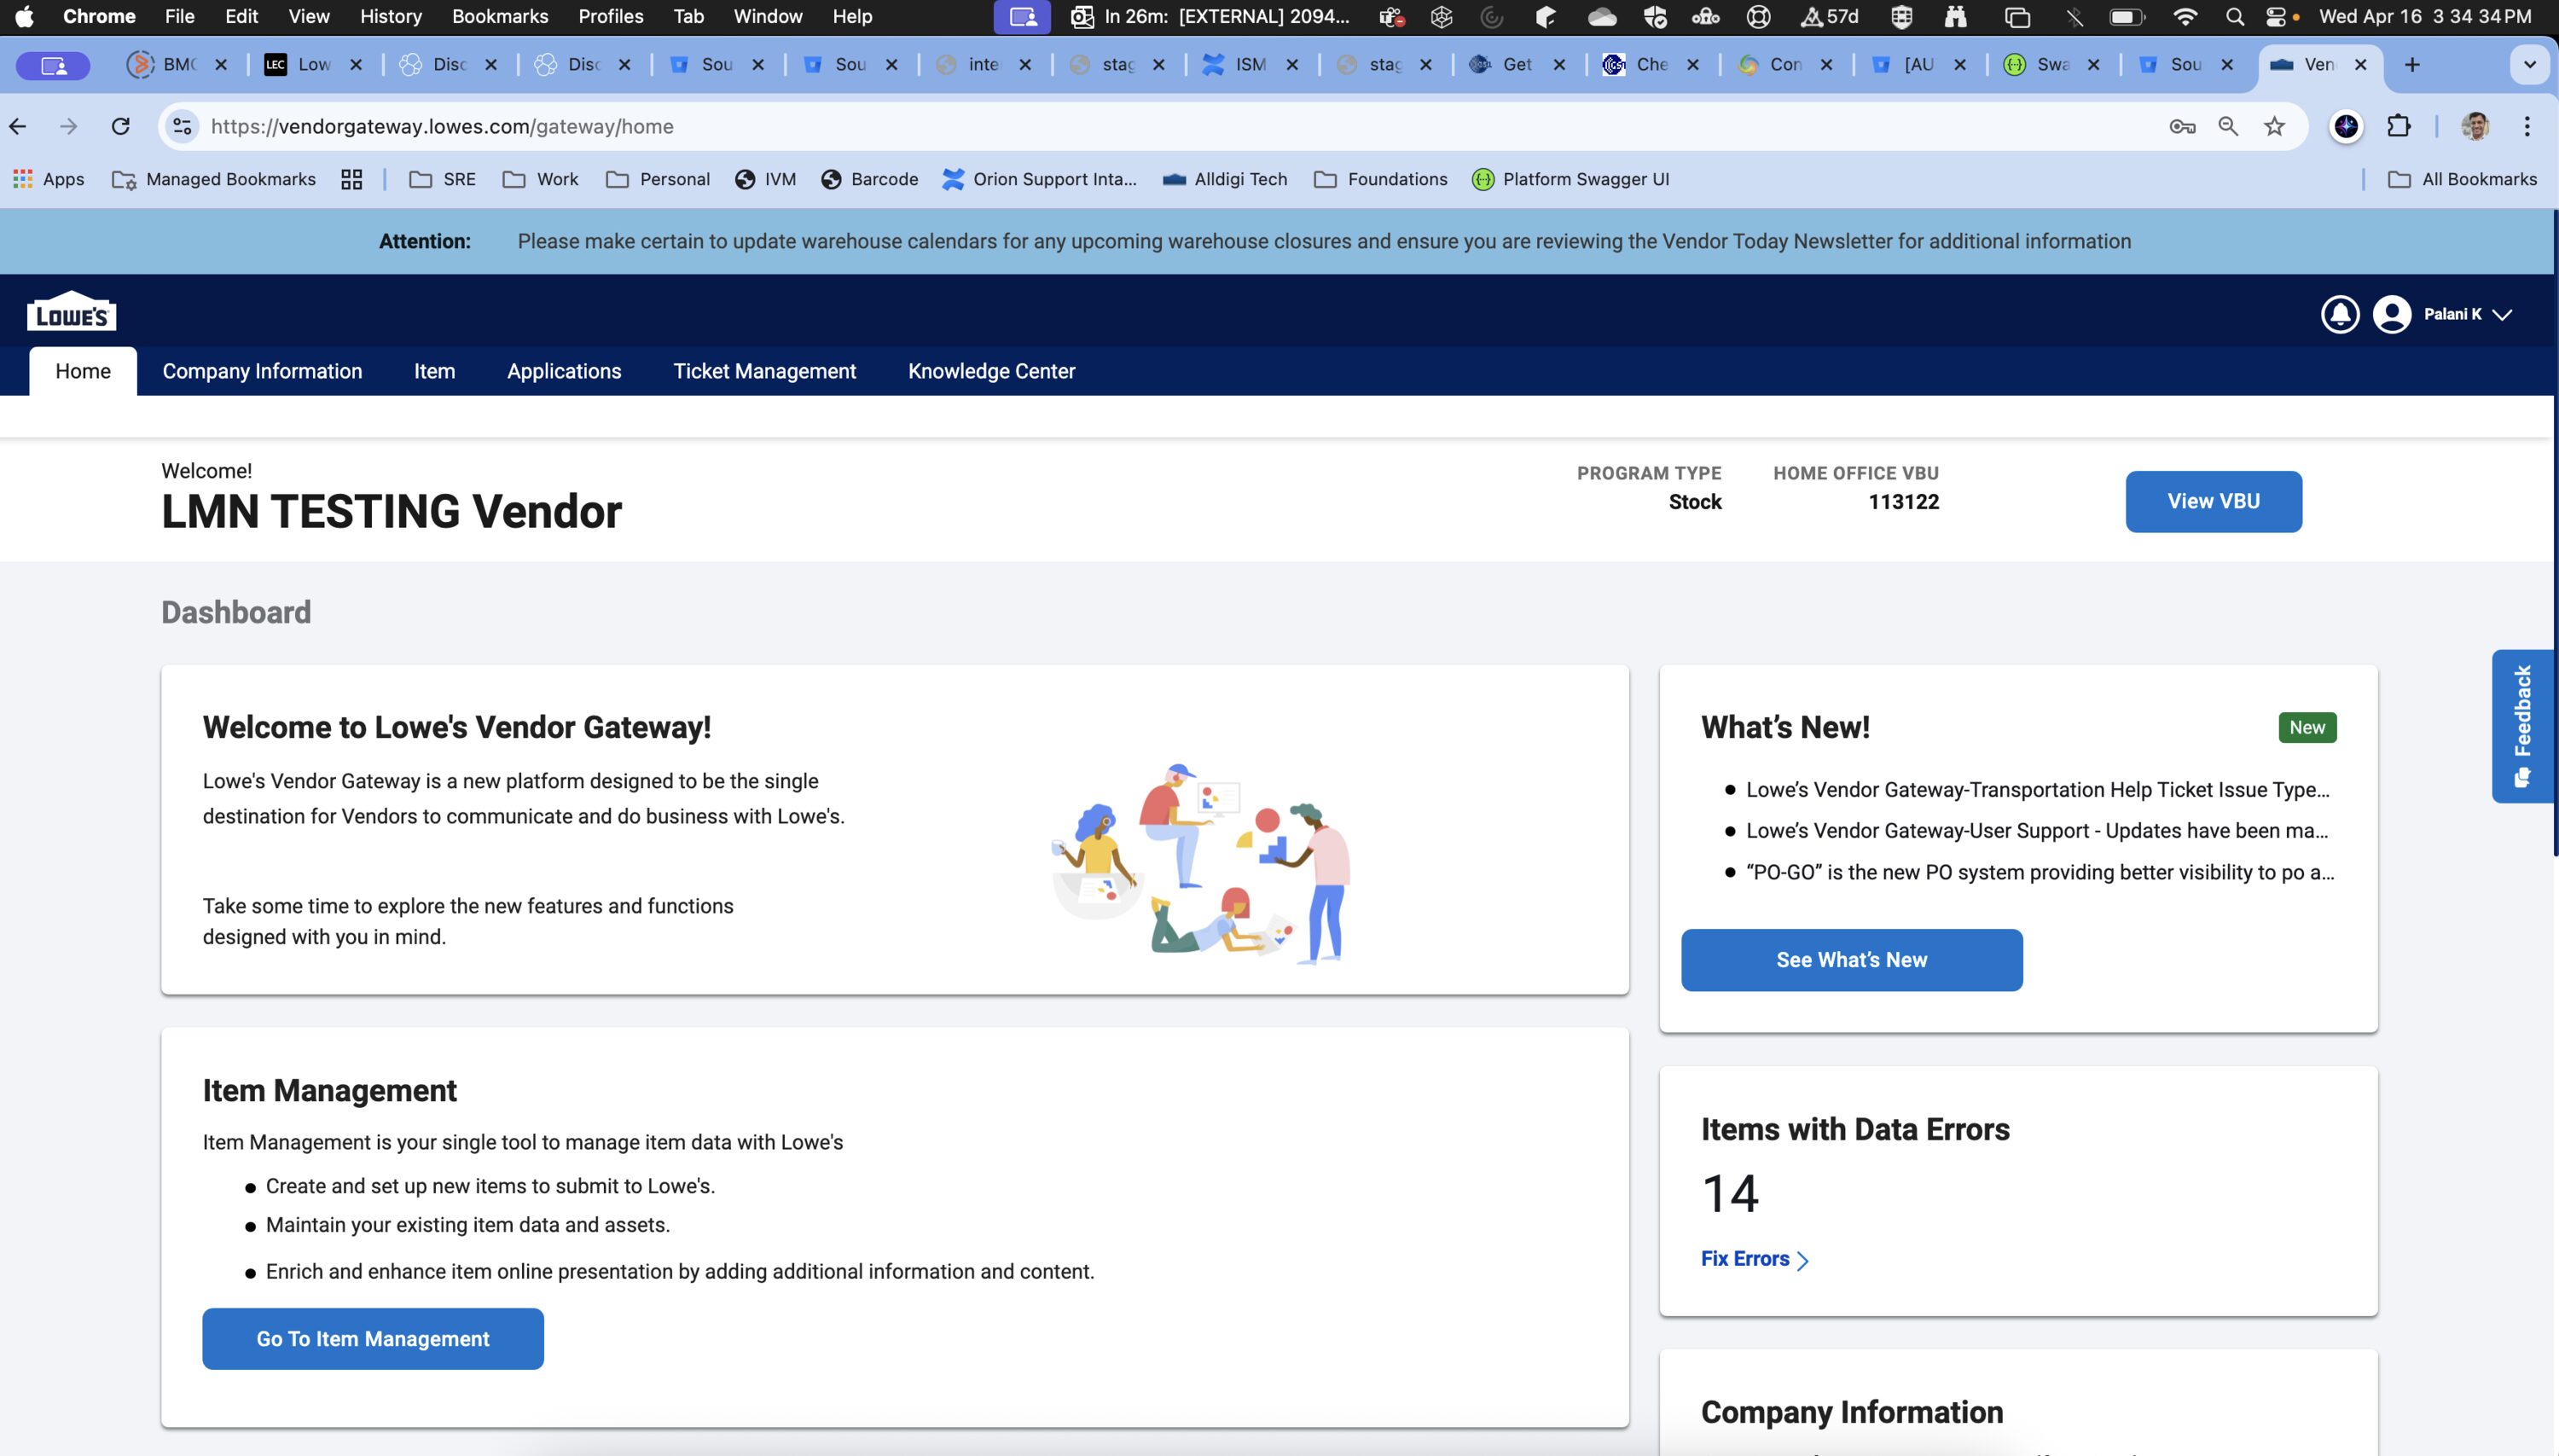
Task: Open the History menu in menu bar
Action: (391, 16)
